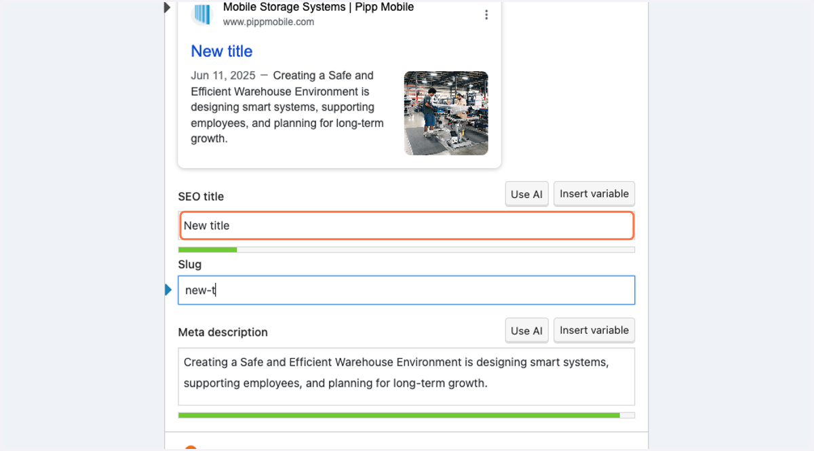Click the dark triangle marker at top left
The height and width of the screenshot is (451, 814).
pyautogui.click(x=168, y=7)
